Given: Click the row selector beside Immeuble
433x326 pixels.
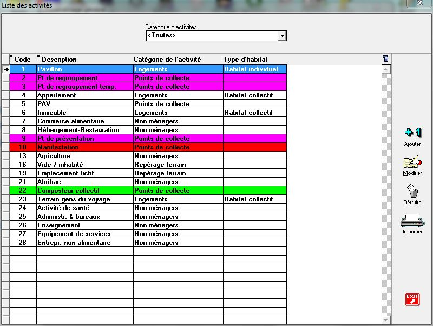Looking at the screenshot, I should tap(6, 113).
